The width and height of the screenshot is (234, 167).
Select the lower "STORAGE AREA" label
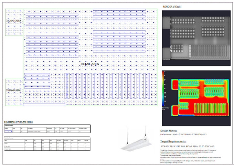coord(13,90)
